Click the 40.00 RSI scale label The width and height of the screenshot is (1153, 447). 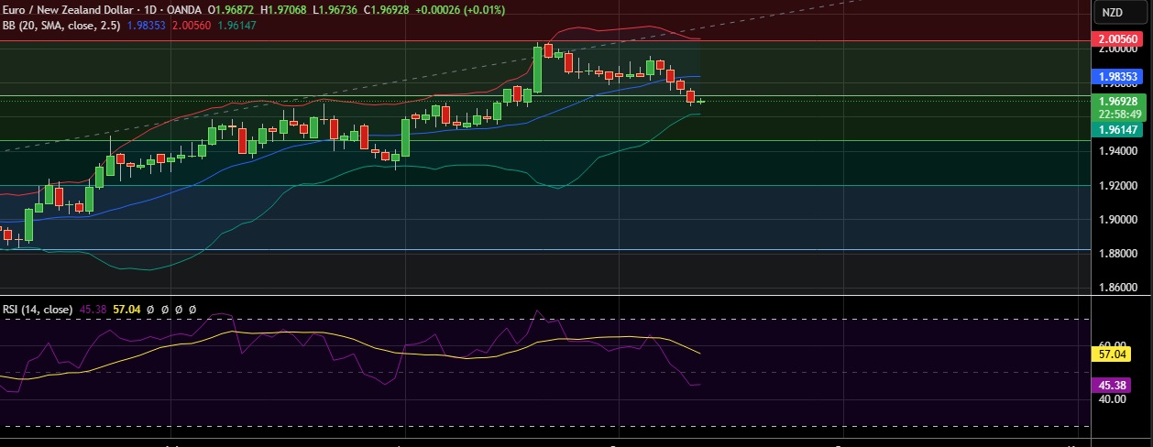coord(1114,399)
